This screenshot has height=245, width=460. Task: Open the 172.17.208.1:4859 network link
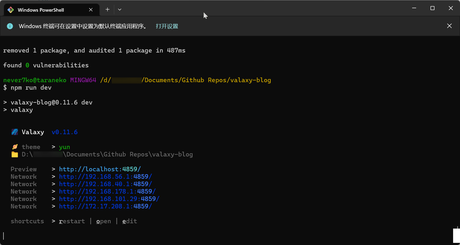click(x=105, y=206)
